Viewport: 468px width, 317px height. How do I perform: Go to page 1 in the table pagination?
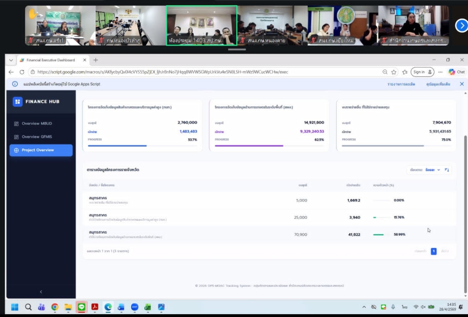433,251
